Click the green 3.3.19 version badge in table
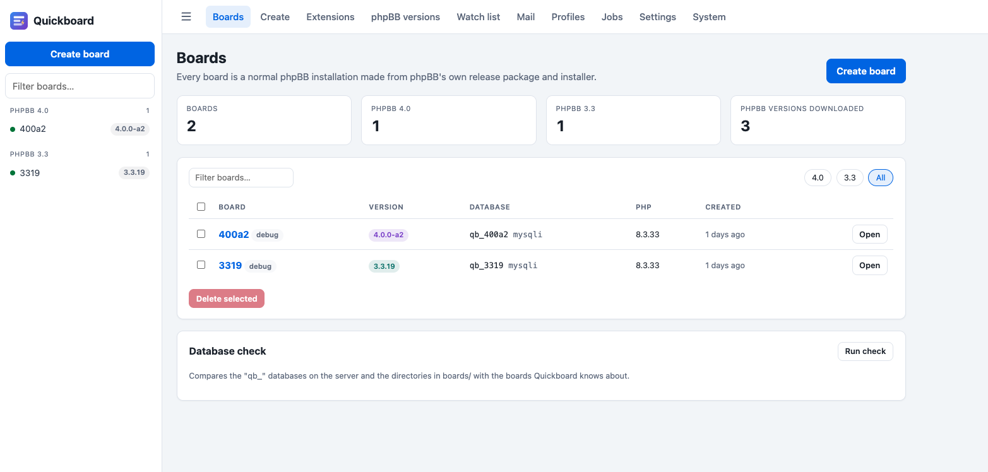The width and height of the screenshot is (988, 472). 384,266
